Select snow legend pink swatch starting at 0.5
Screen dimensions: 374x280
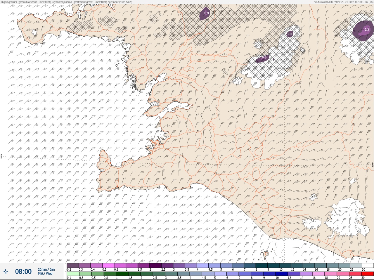tap(108, 265)
